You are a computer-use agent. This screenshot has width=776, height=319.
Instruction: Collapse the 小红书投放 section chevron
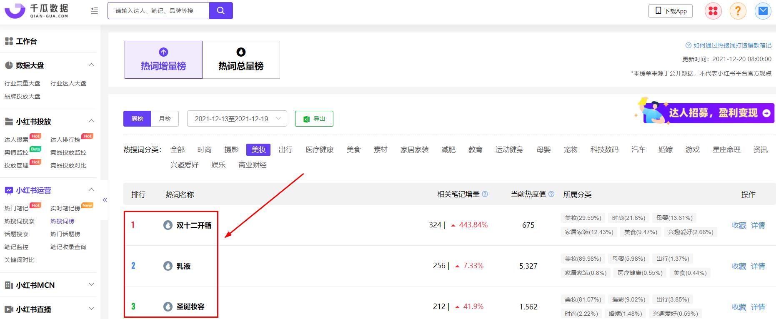(x=91, y=121)
